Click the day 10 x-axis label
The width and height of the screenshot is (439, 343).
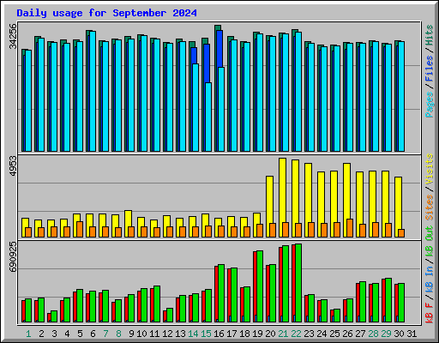point(141,334)
